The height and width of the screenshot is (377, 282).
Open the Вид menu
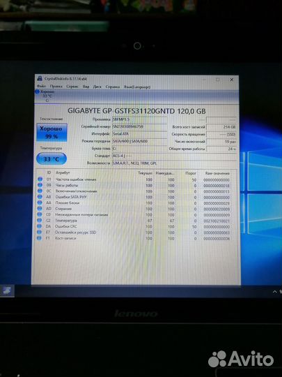point(86,87)
